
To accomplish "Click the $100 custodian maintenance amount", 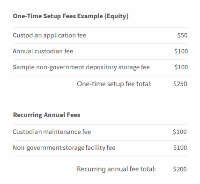I will 180,132.
